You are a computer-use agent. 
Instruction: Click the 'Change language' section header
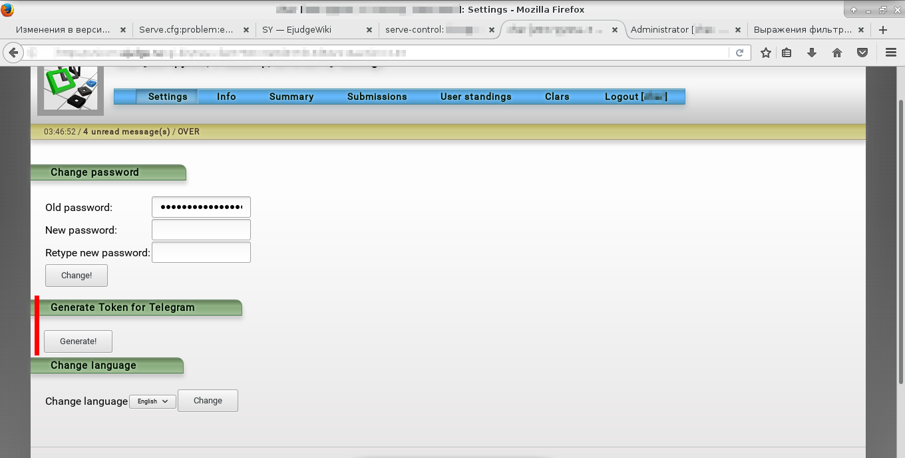(x=106, y=365)
